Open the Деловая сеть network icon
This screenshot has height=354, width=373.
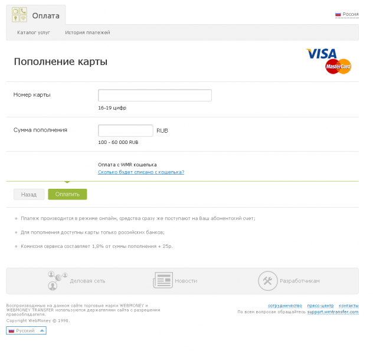(x=58, y=281)
